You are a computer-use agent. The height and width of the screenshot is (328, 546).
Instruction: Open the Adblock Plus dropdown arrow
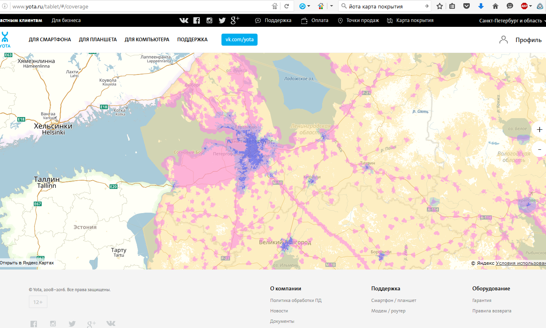point(530,6)
